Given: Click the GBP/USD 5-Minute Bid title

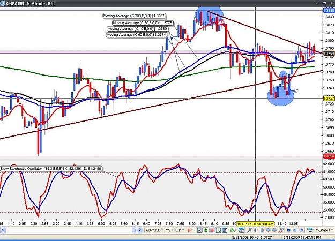Looking at the screenshot, I should [x=30, y=4].
